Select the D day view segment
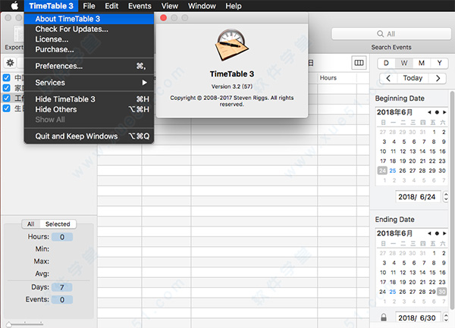 [x=386, y=63]
